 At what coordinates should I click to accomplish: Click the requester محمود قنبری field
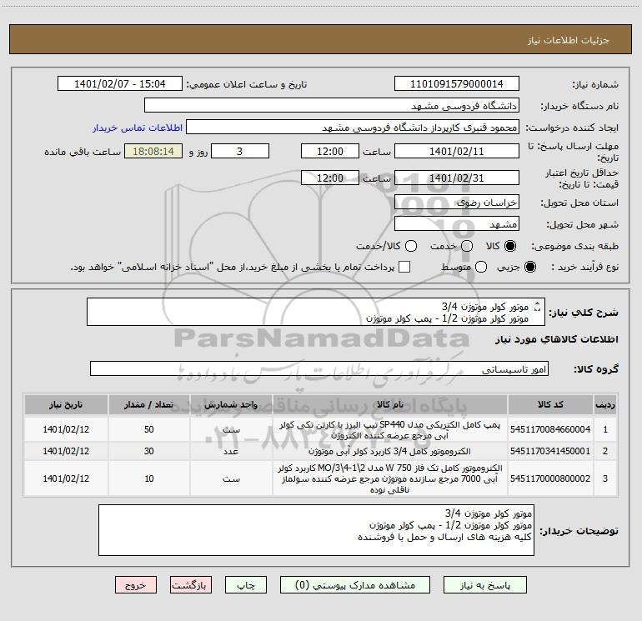point(353,128)
